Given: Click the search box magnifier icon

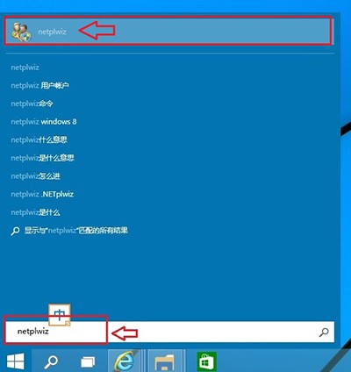Looking at the screenshot, I should tap(324, 332).
